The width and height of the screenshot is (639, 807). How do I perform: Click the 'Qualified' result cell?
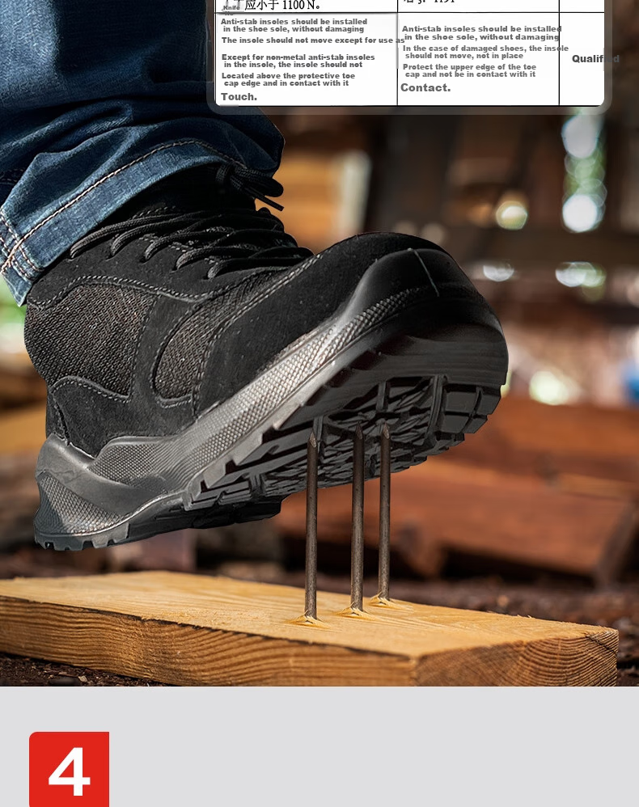tap(582, 59)
